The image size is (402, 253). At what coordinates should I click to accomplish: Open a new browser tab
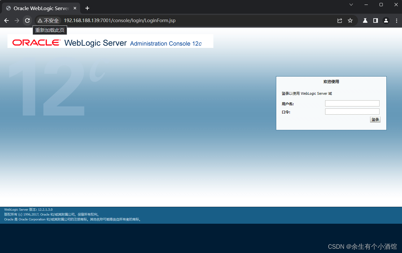[87, 8]
